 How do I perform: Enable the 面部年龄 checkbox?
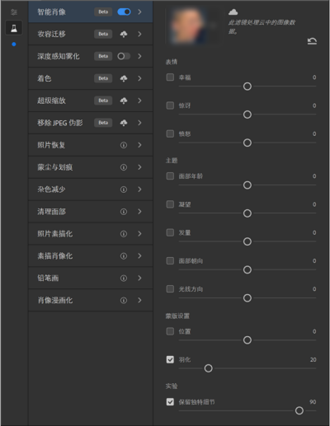click(170, 176)
